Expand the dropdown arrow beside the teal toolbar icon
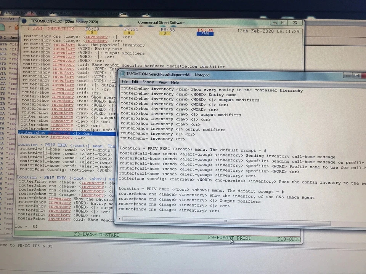 pos(10,27)
